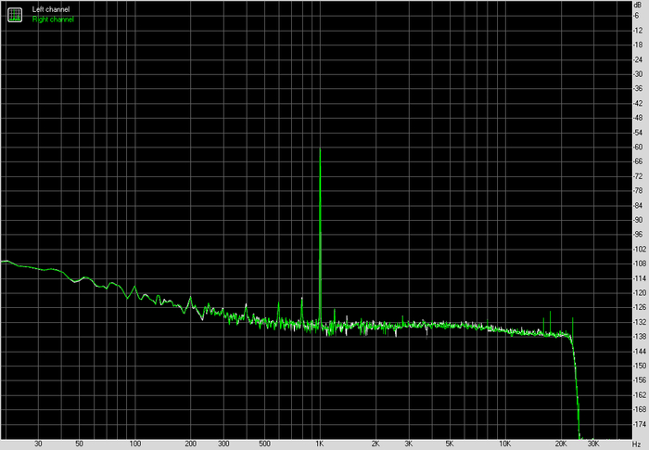Click the -132 dB amplitude axis label
Viewport: 649px width, 450px height.
click(x=637, y=322)
